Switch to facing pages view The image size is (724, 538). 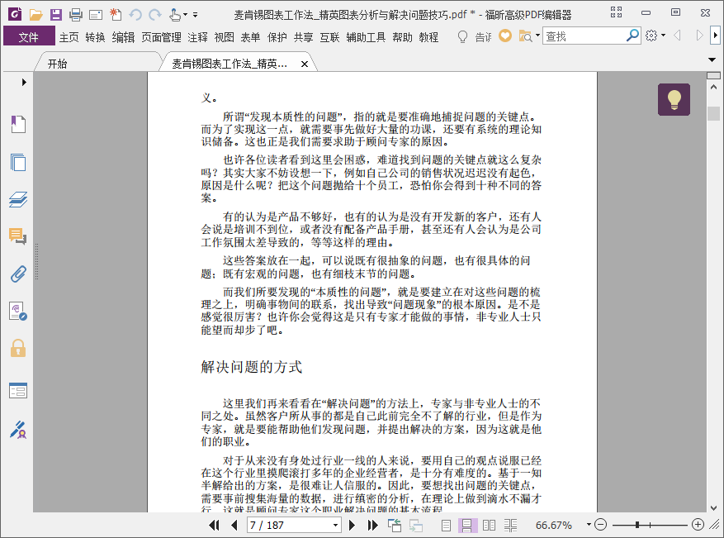[489, 526]
